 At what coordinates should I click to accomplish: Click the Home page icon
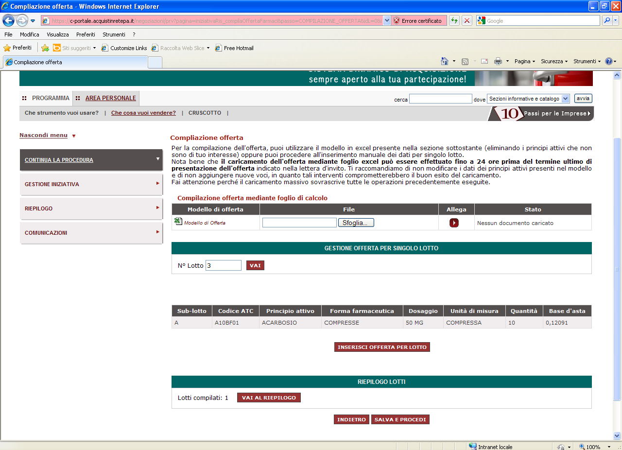[x=444, y=61]
